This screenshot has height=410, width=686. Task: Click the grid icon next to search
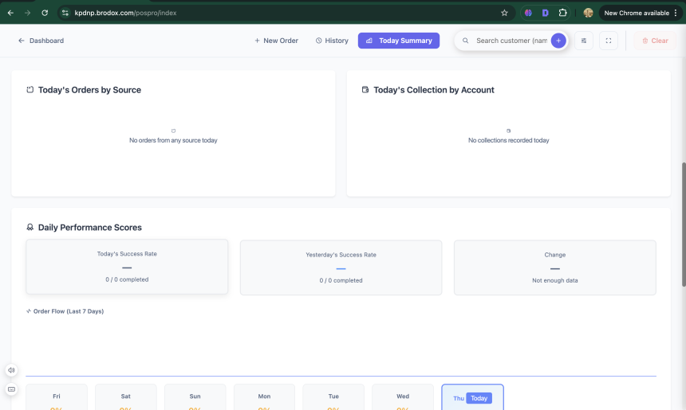coord(583,41)
